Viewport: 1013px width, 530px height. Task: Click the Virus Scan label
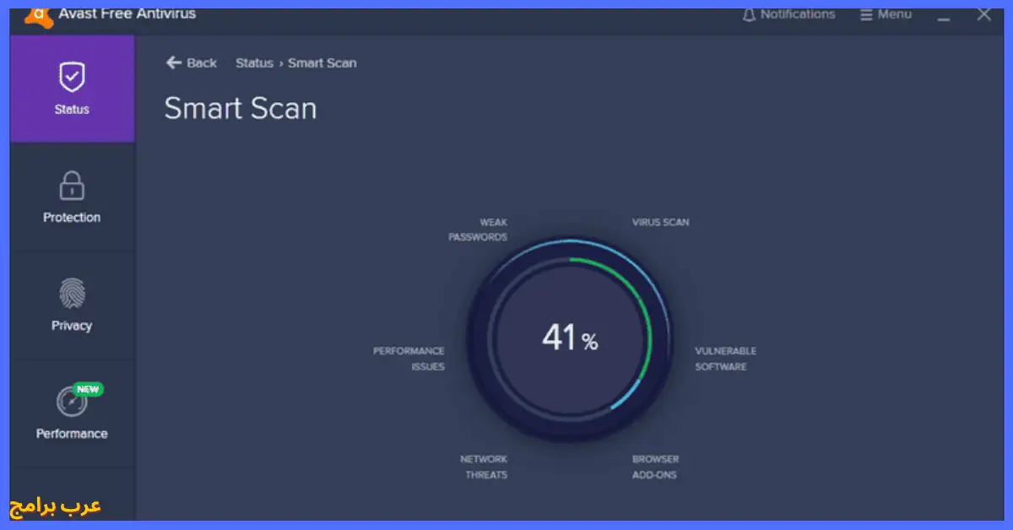661,222
